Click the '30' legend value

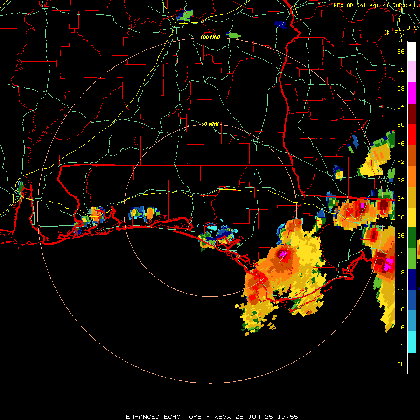[401, 217]
